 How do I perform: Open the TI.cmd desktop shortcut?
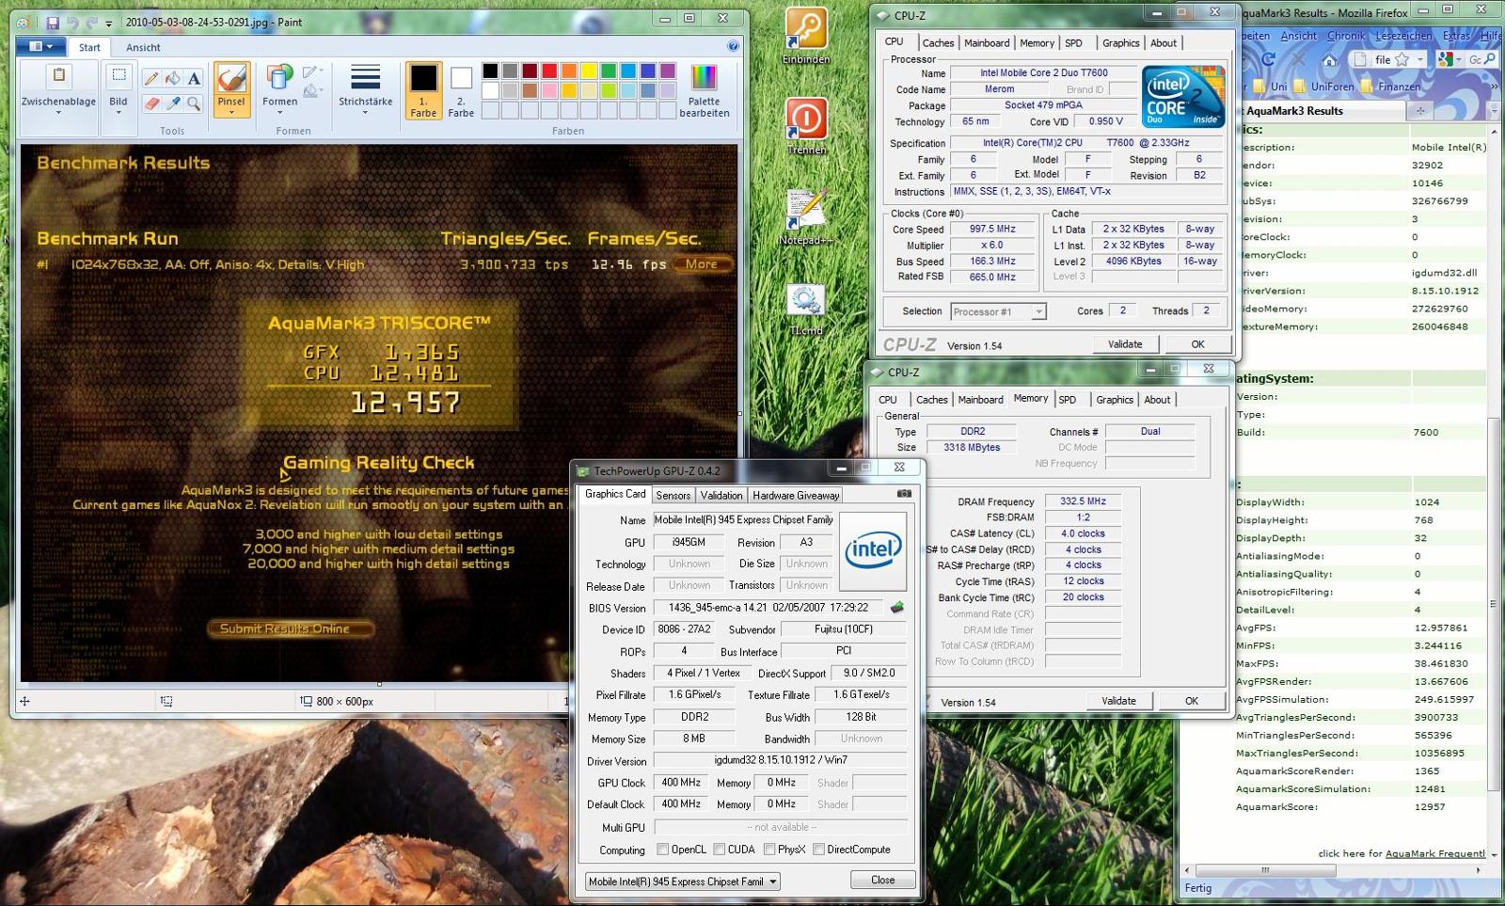(x=806, y=309)
